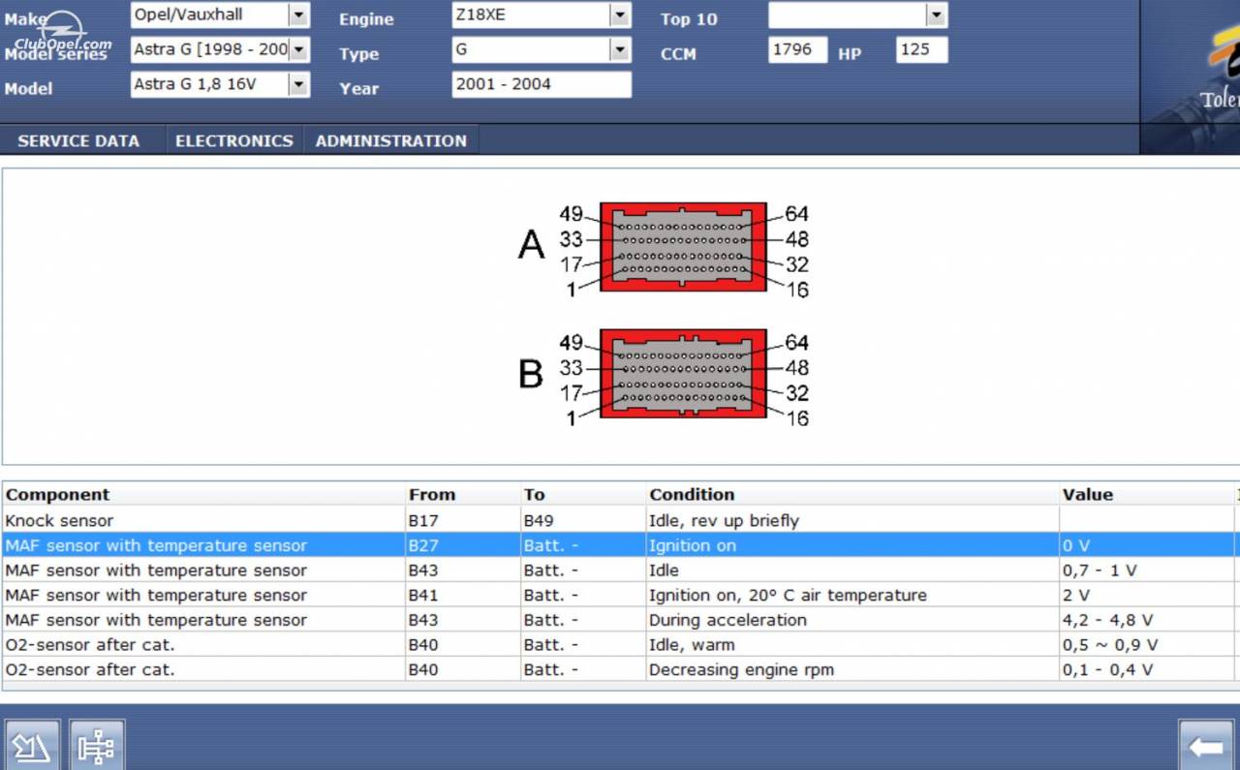Select MAF sensor row with pin B41
1240x770 pixels.
(x=618, y=595)
